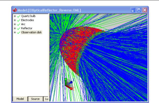Open the partially visible Lu tab
159x103 pixels.
46,99
